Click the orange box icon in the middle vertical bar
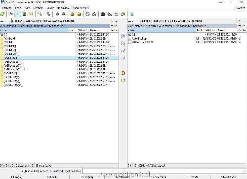 [x=123, y=73]
